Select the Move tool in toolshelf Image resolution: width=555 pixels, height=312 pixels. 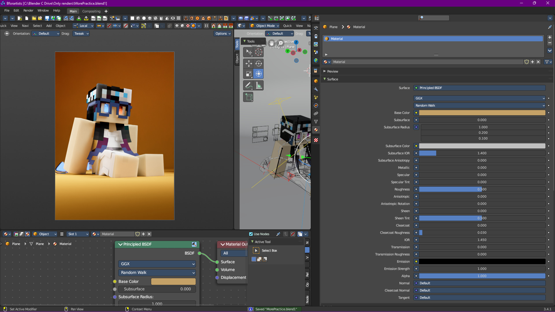[x=249, y=63]
